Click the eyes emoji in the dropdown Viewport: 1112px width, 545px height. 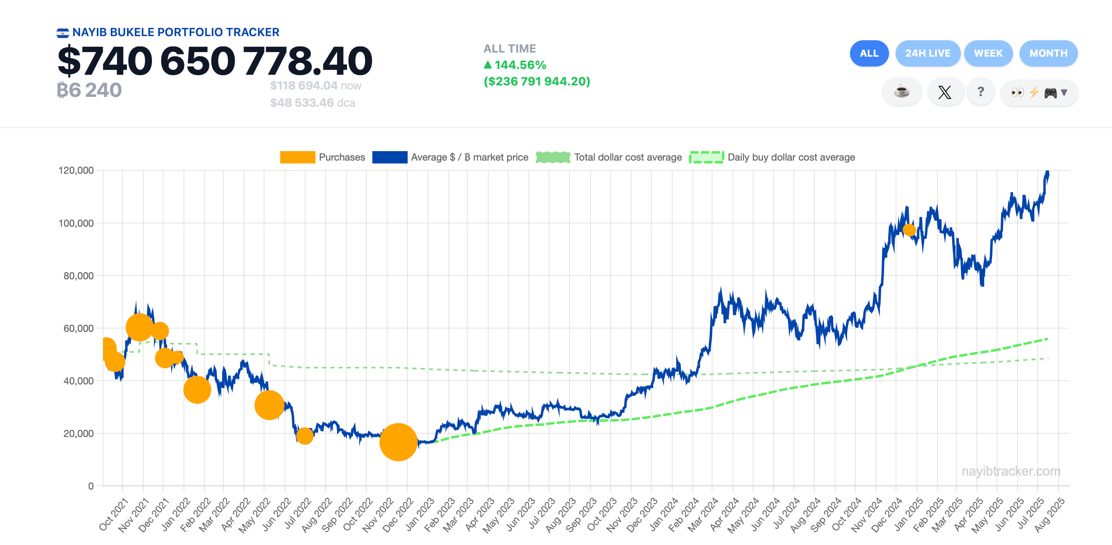click(1018, 92)
